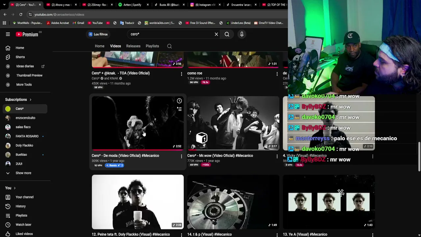421x237 pixels.
Task: Click the Los filtros button
Action: click(x=98, y=34)
